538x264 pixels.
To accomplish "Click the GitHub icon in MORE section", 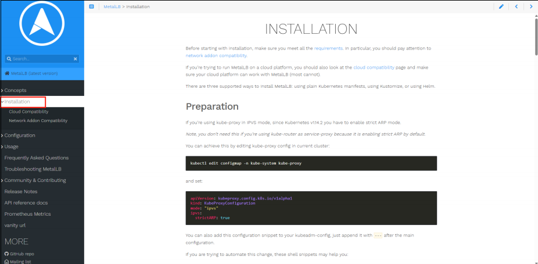I will click(6, 254).
